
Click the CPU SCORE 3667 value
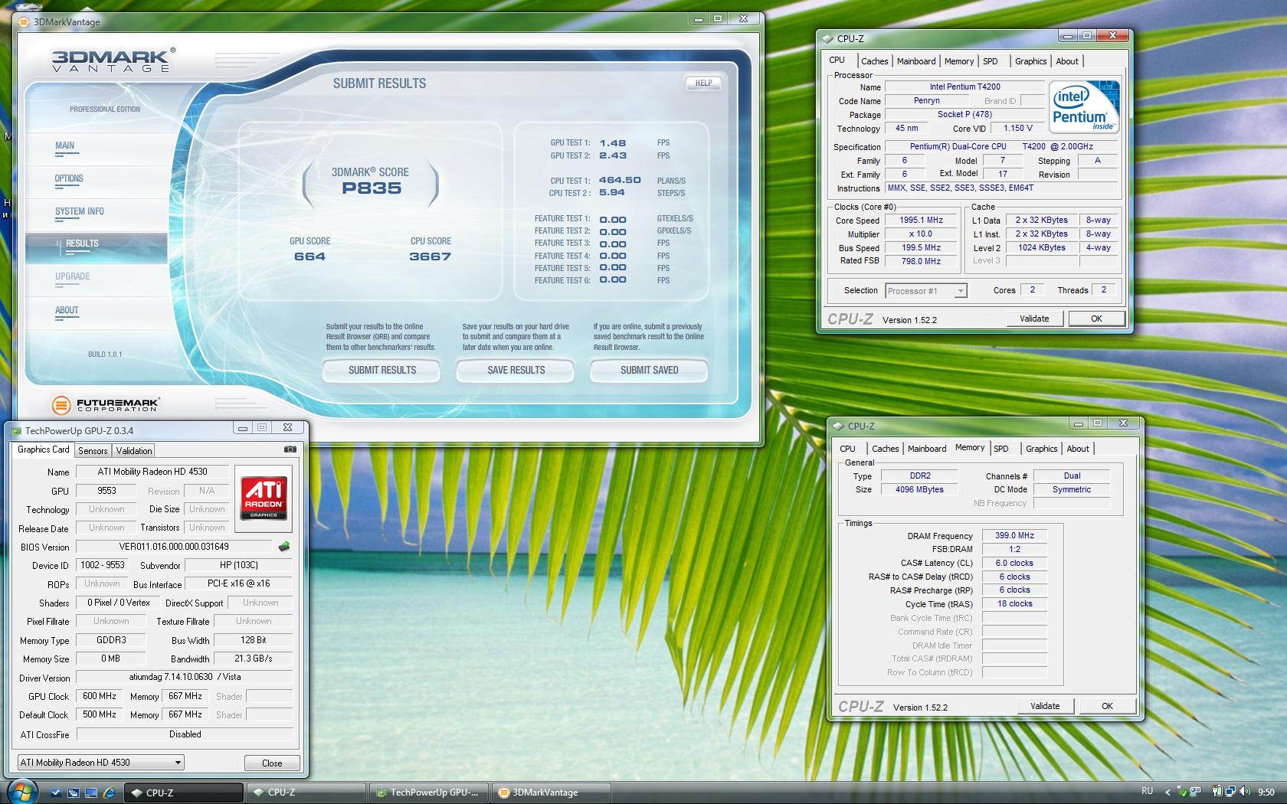coord(430,257)
